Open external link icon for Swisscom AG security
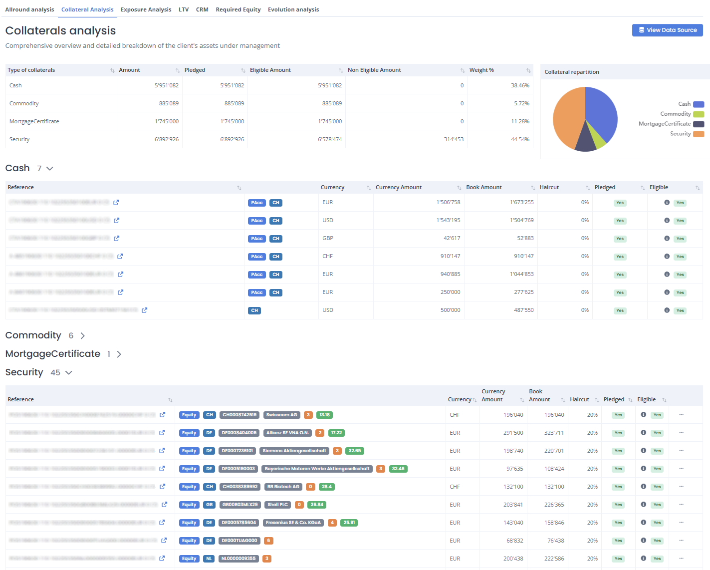710x570 pixels. coord(162,415)
